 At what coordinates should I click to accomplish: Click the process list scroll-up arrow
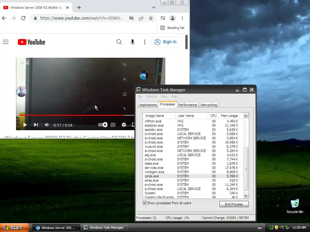[x=246, y=116]
